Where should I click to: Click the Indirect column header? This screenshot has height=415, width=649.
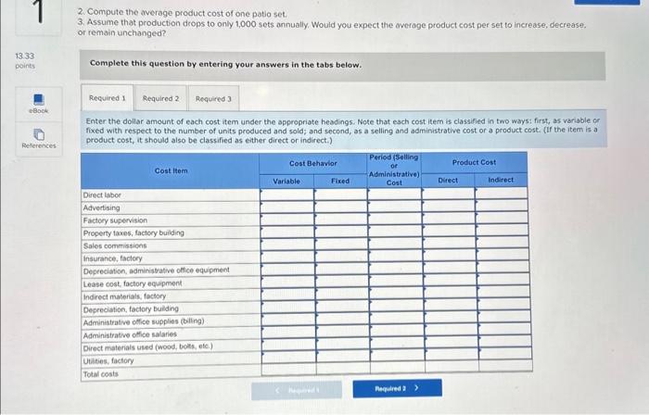tap(501, 180)
